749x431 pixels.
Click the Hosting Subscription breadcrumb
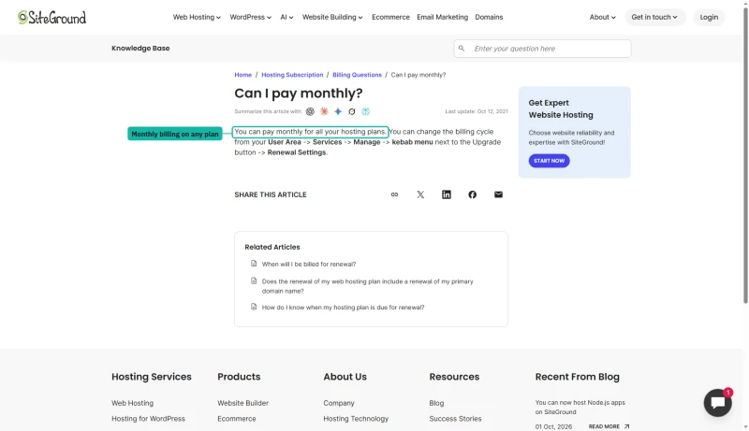[292, 75]
